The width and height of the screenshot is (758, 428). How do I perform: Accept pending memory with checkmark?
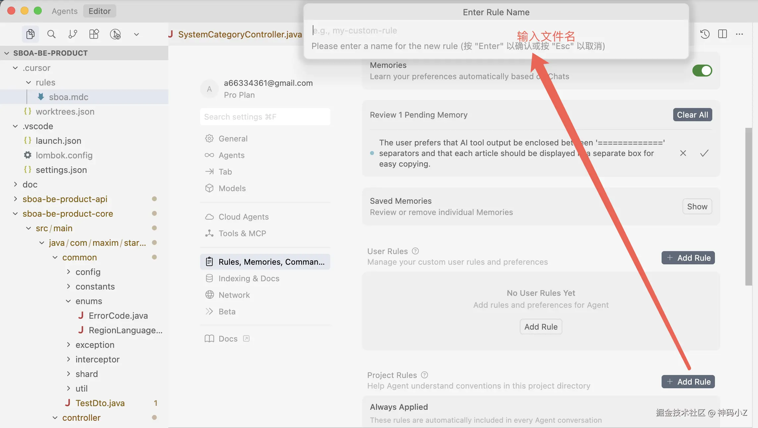[x=704, y=153]
